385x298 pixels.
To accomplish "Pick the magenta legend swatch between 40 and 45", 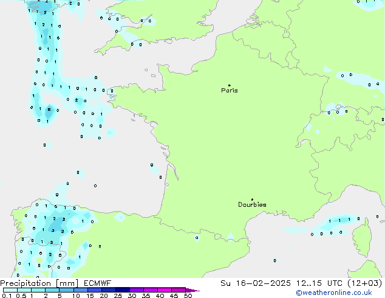I will coord(165,290).
